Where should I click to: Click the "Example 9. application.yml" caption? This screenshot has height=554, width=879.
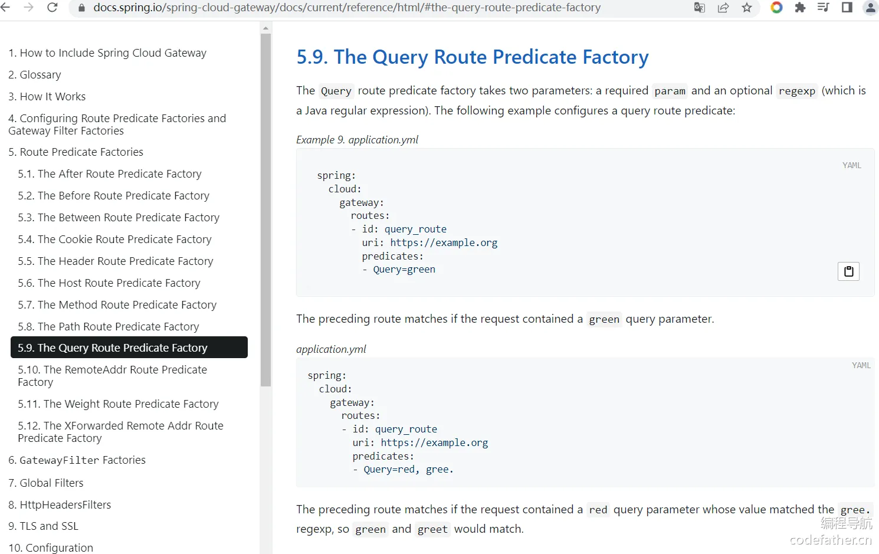click(357, 140)
